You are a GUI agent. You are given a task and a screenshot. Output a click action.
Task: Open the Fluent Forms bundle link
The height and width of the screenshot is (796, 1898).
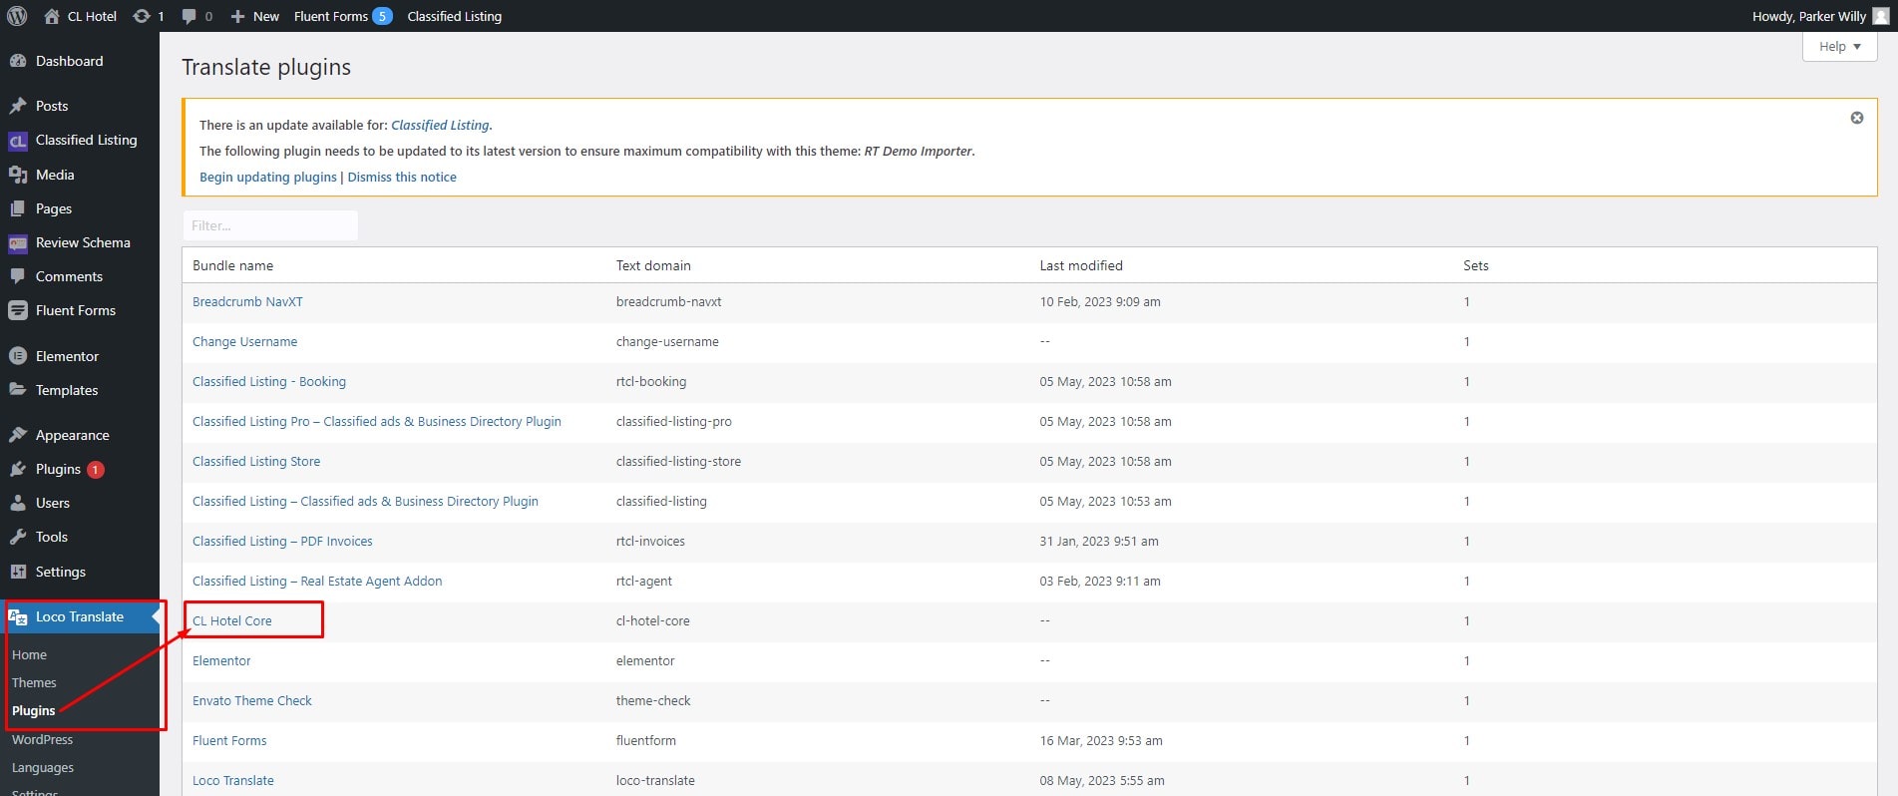229,740
